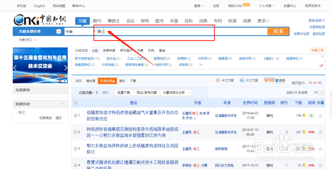Image resolution: width=332 pixels, height=169 pixels.
Task: Read the first article online (book icon)
Action: point(311,115)
